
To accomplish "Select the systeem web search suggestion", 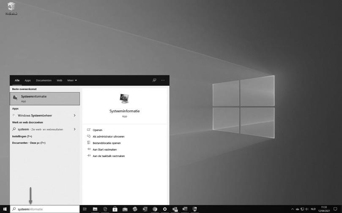I will point(41,129).
